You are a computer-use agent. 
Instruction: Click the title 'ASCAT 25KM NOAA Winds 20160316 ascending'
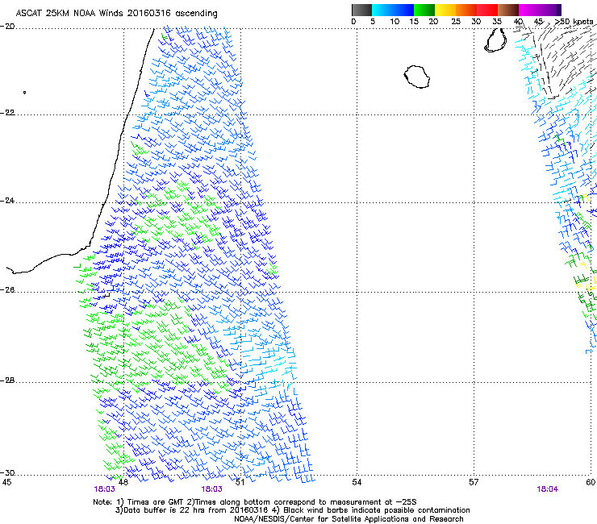116,14
